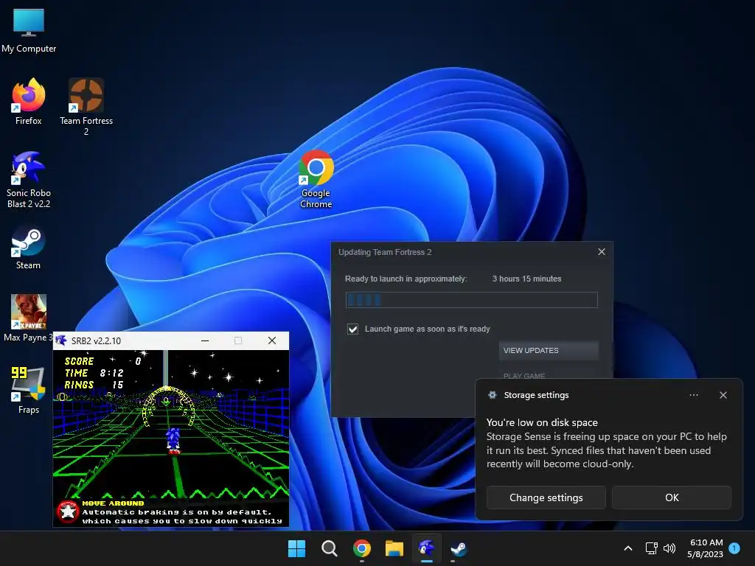Select the Google Chrome desktop shortcut
Viewport: 755px width, 566px height.
click(316, 179)
